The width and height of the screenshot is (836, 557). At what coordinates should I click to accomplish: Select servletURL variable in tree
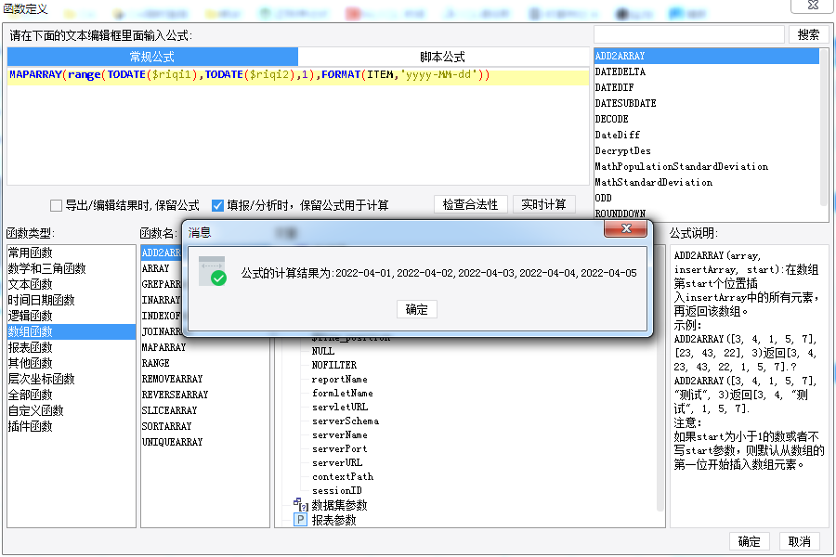(340, 408)
